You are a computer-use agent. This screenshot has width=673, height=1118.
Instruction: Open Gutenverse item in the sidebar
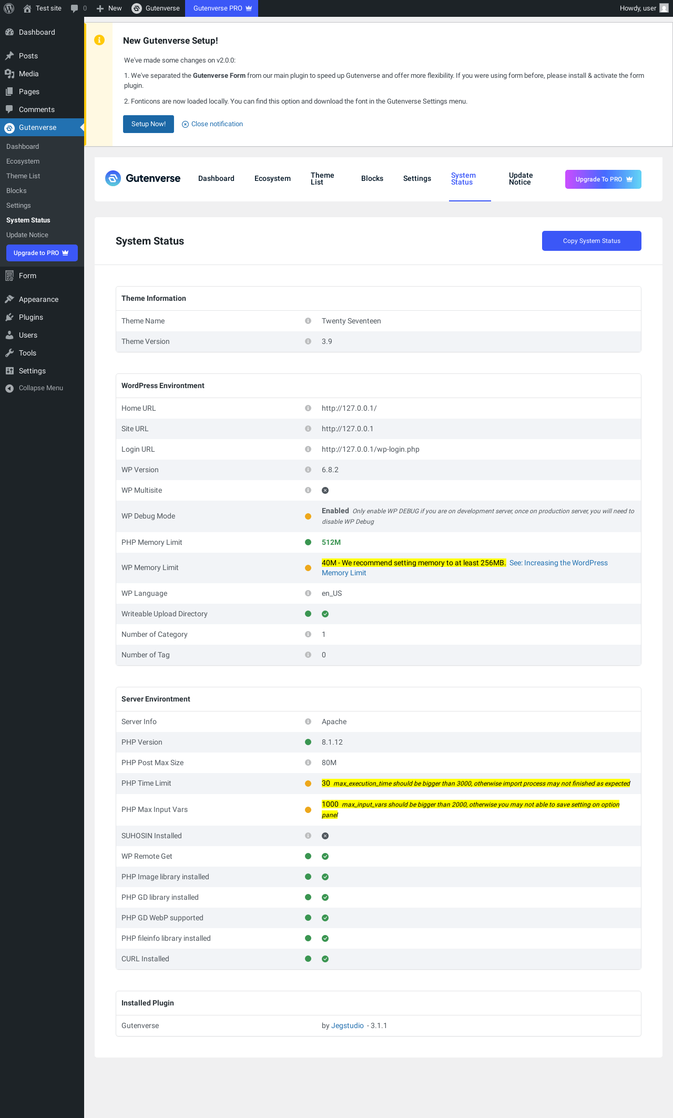click(42, 127)
